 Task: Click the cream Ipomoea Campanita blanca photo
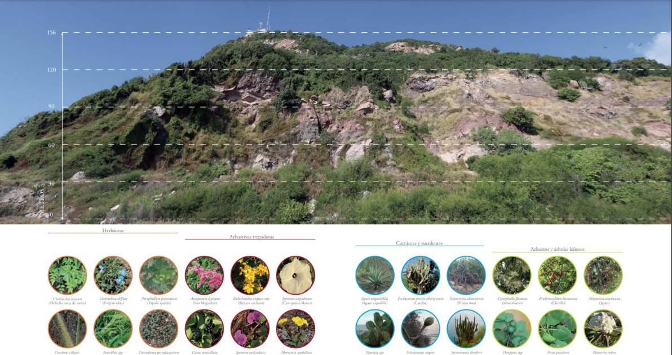295,276
